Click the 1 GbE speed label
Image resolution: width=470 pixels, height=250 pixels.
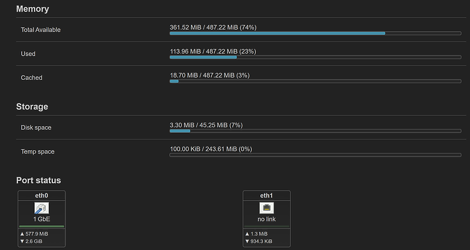tap(42, 219)
